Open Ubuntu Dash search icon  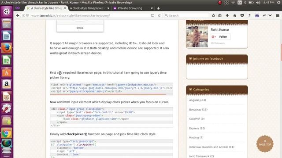click(7, 11)
